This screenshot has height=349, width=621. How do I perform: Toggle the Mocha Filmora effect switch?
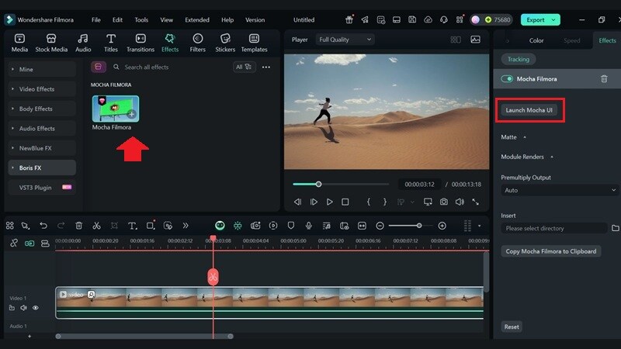(507, 79)
